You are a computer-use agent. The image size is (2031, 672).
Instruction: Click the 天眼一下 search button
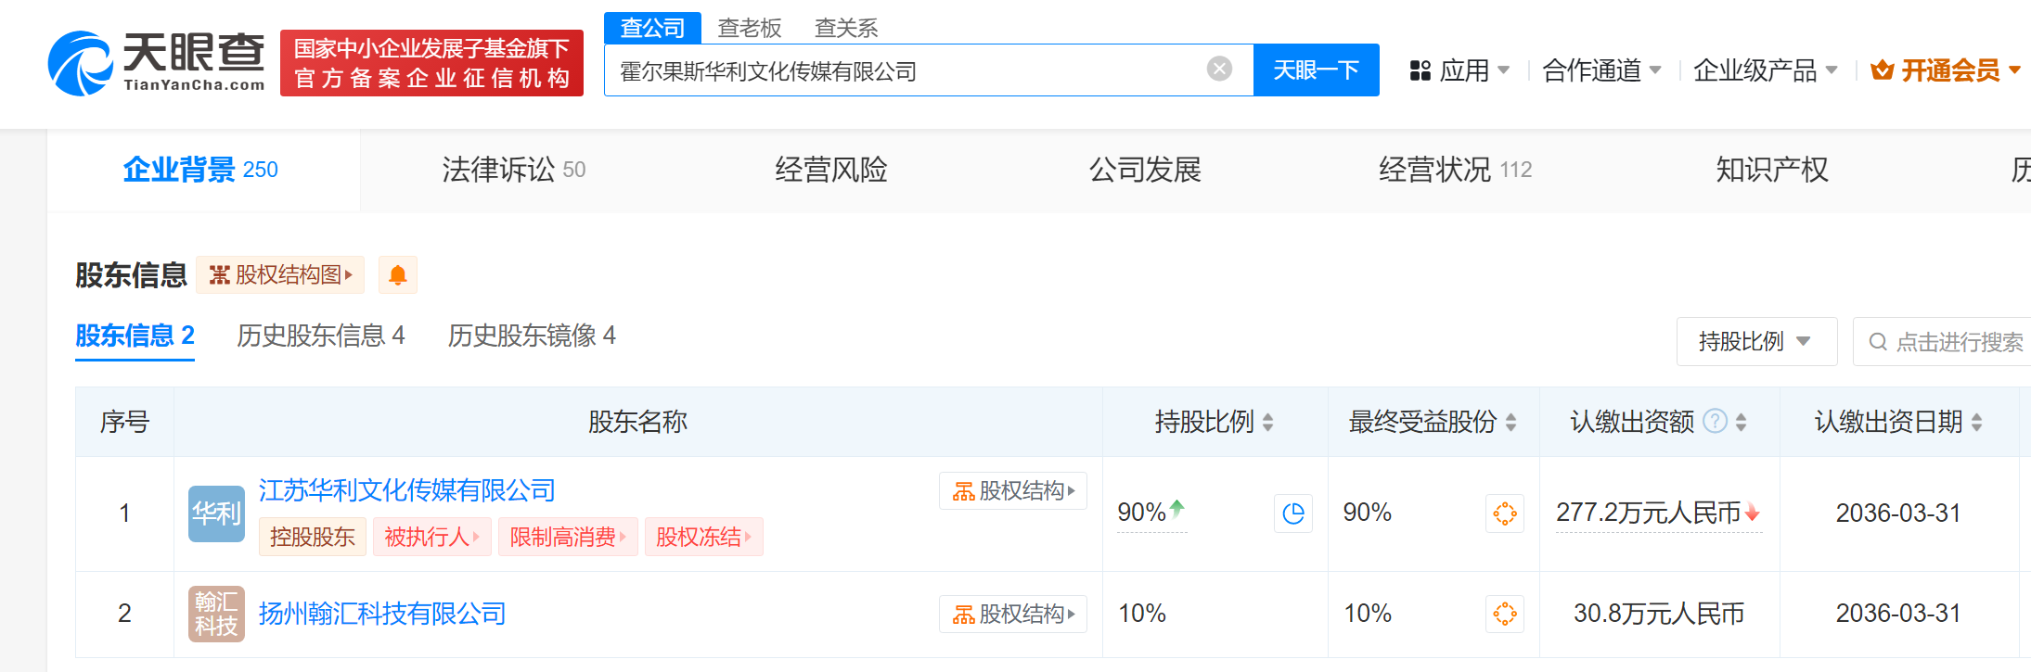point(1316,70)
